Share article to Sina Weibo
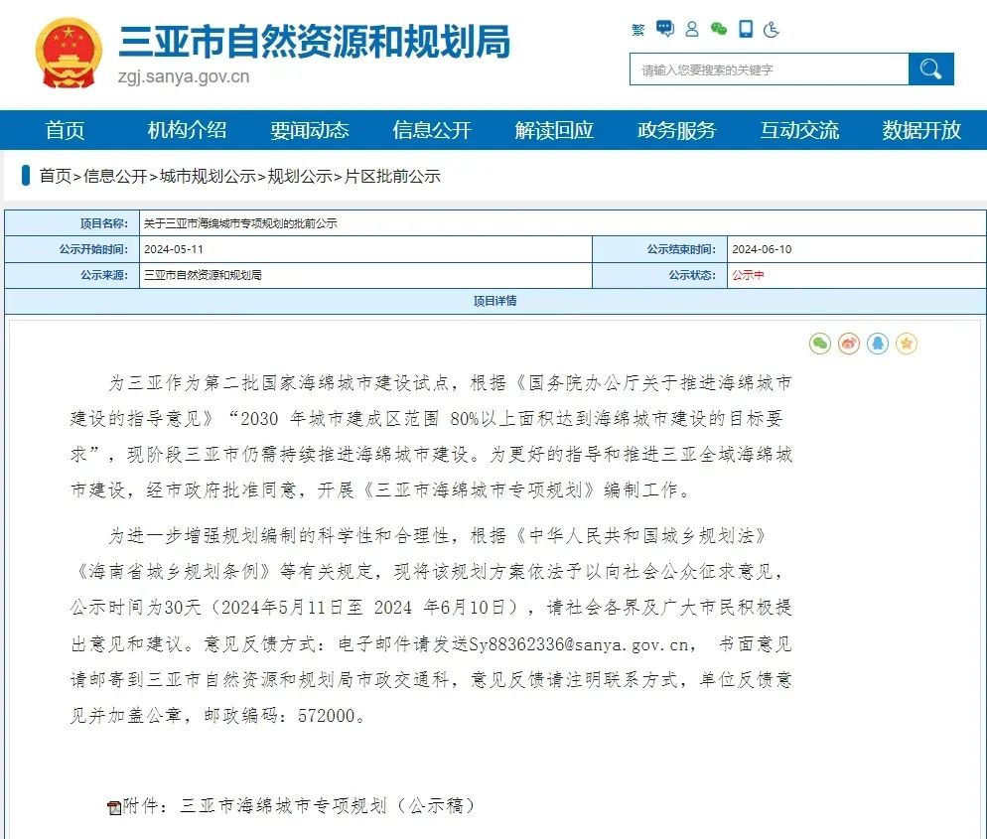 coord(849,344)
